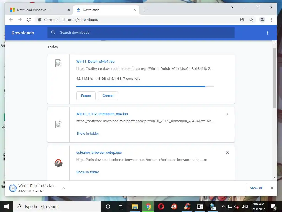Viewport: 282px width, 212px height.
Task: Open the tab search dropdown chevron
Action: coord(232,7)
